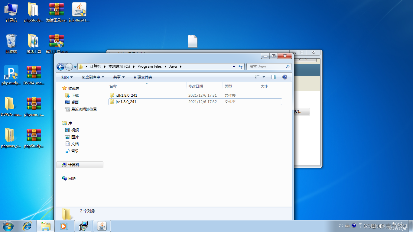Open 视频 library

coord(72,130)
